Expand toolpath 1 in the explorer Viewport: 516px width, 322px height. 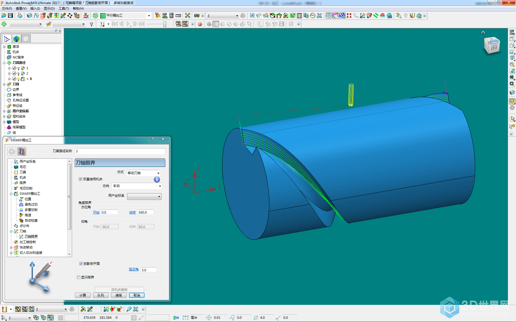pos(9,68)
